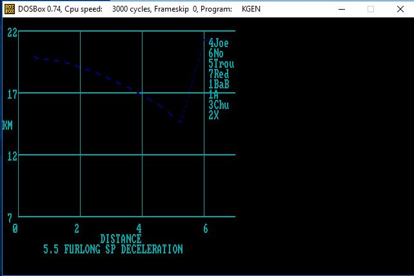Click 'Program: KGEN' in the title bar
This screenshot has height=276, width=414.
pos(230,9)
